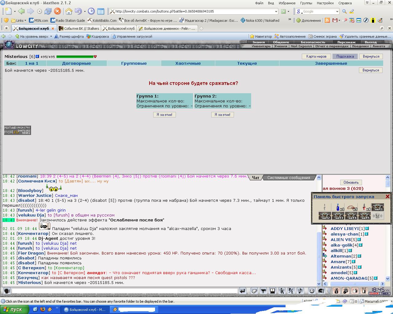Switch to the 'Бойцовские дневники - Felin' tab
393x314 pixels.
[167, 29]
